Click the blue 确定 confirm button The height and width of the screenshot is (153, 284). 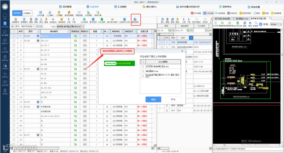pyautogui.click(x=153, y=99)
